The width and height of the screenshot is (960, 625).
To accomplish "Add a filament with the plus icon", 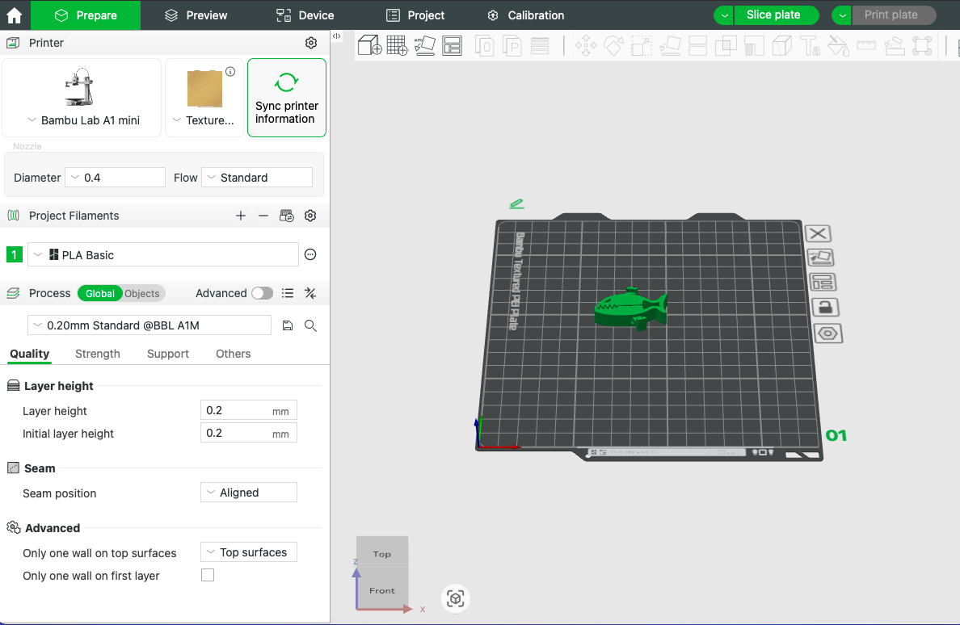I will click(x=241, y=216).
